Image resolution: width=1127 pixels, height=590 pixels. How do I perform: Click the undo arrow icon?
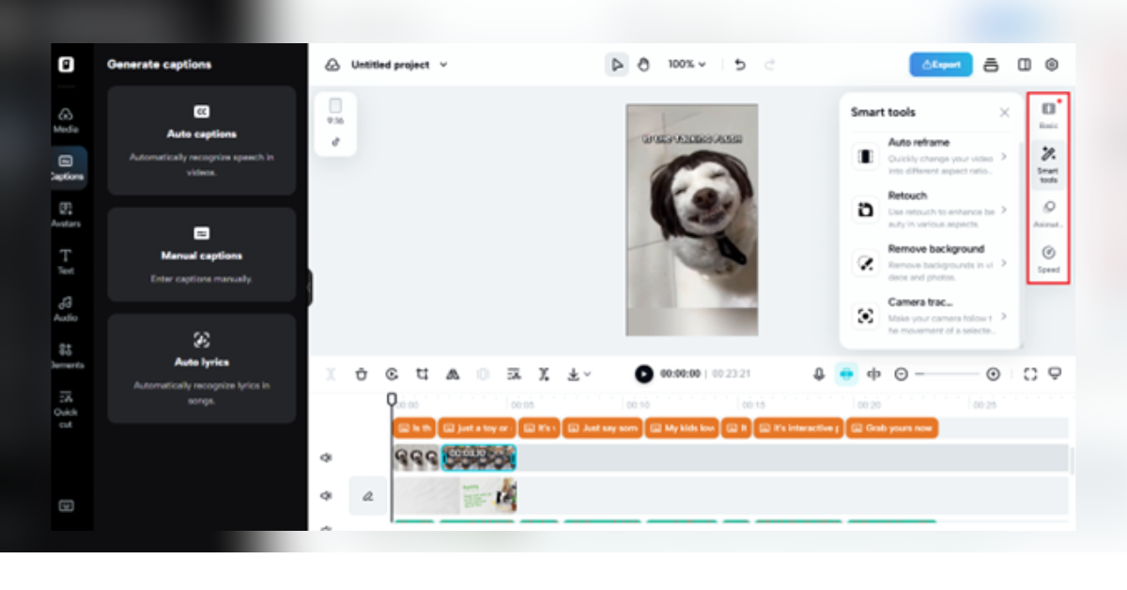[x=740, y=65]
